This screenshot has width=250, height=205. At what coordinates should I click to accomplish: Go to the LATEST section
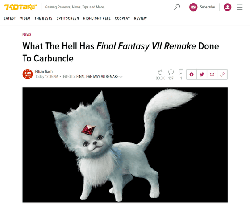click(10, 18)
